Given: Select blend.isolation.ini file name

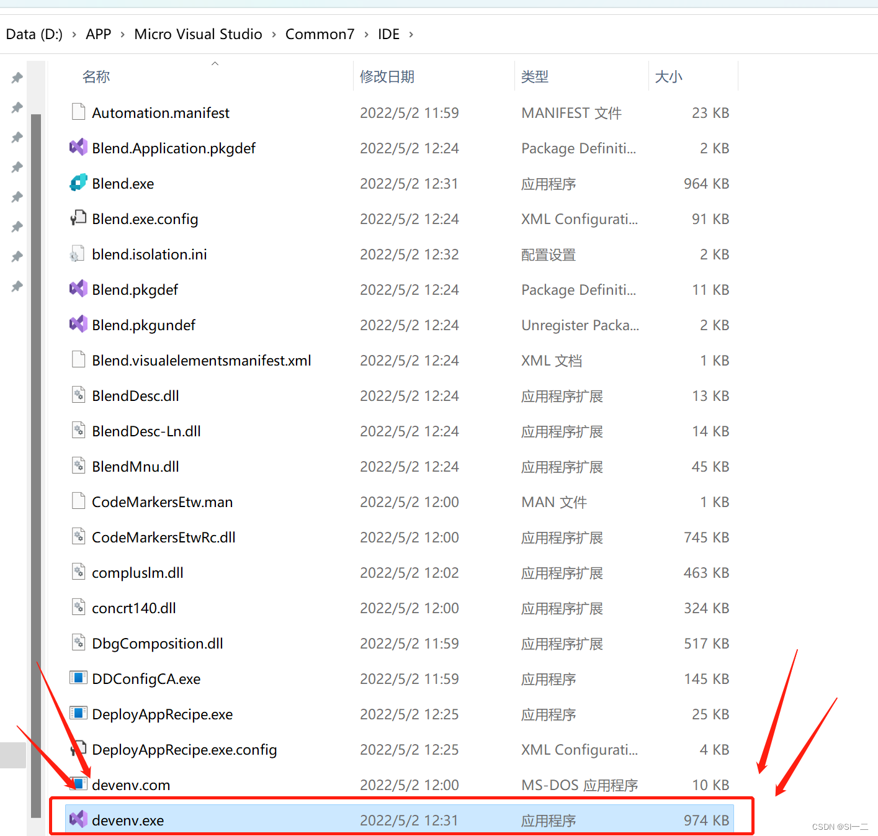Looking at the screenshot, I should [x=150, y=254].
